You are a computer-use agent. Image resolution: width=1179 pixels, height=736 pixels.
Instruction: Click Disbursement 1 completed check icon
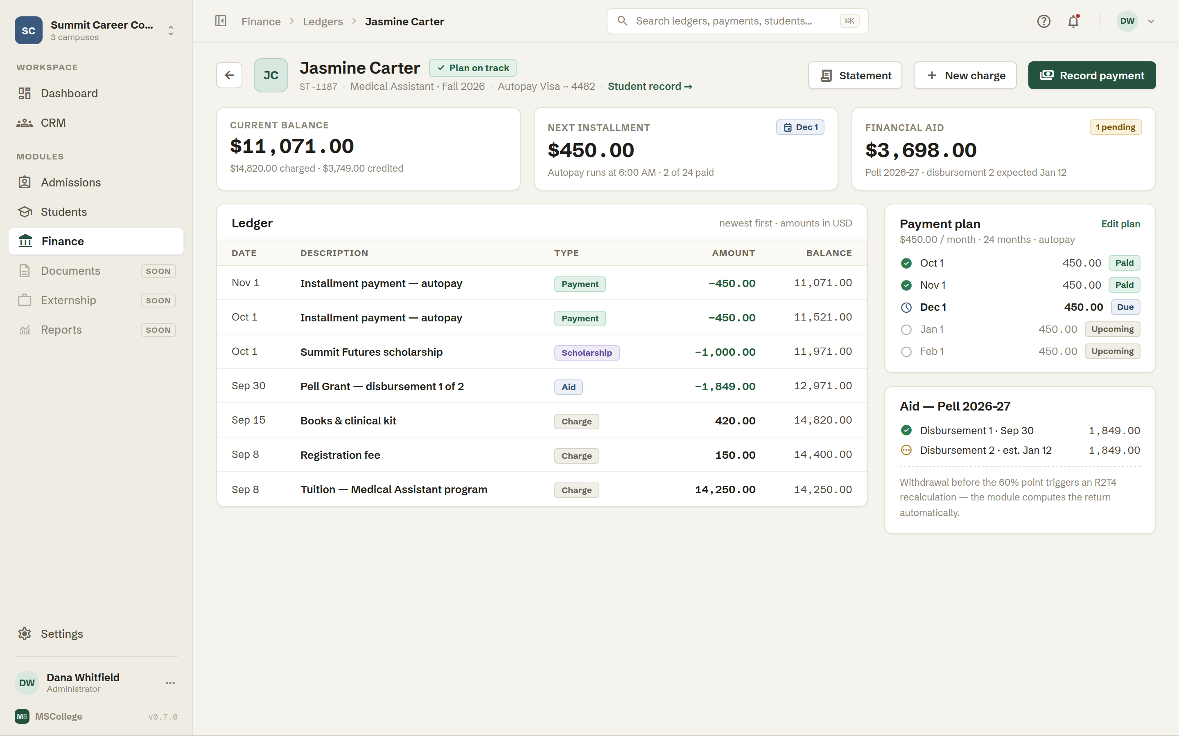point(906,430)
